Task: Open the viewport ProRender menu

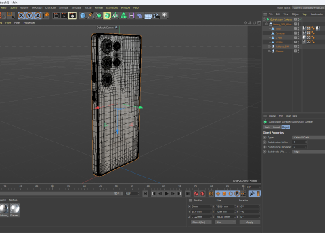Action: click(29, 23)
